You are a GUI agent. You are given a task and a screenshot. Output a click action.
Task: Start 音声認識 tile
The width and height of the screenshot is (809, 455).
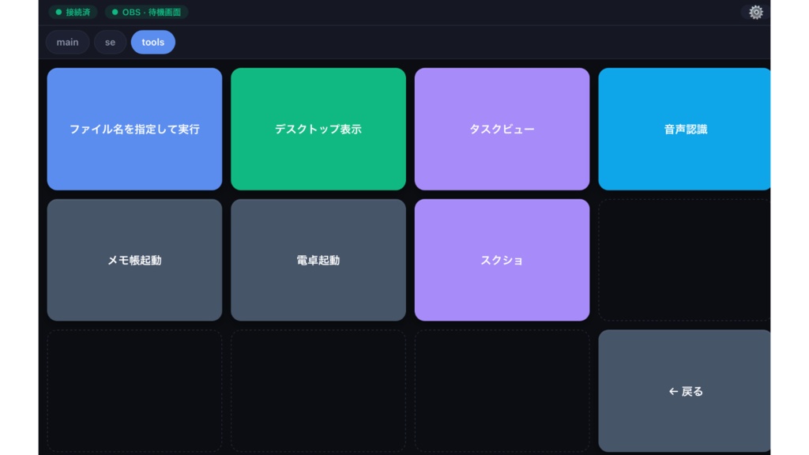click(685, 129)
